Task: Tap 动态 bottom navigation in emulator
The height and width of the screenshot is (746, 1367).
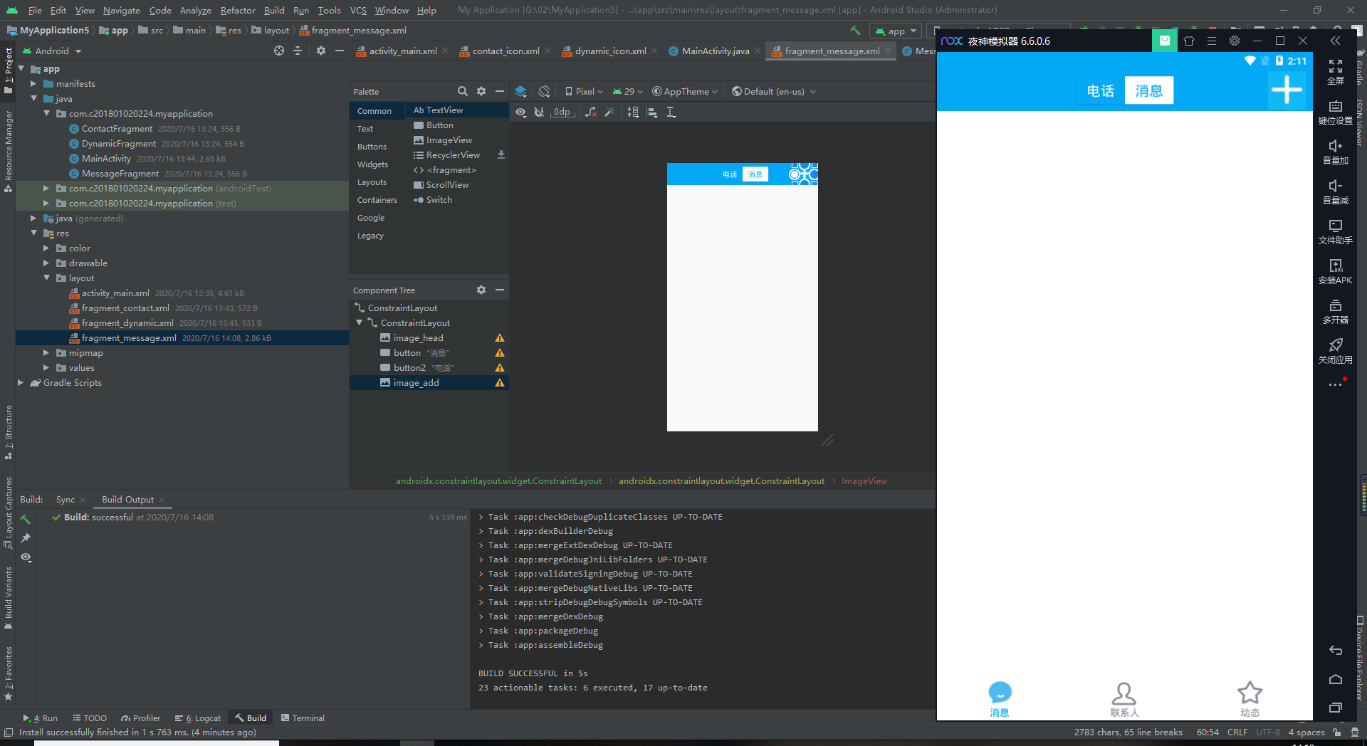Action: [x=1250, y=699]
